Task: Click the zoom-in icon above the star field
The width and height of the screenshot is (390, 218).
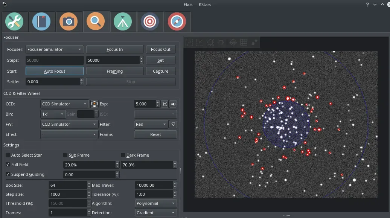Action: pos(189,42)
